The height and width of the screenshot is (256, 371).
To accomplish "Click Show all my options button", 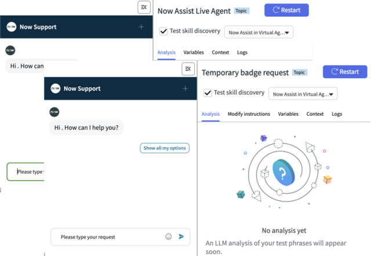I will click(x=165, y=148).
